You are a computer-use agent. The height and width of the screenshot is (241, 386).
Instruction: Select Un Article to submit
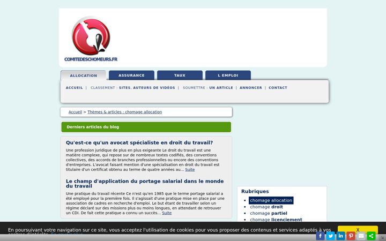[x=221, y=87]
